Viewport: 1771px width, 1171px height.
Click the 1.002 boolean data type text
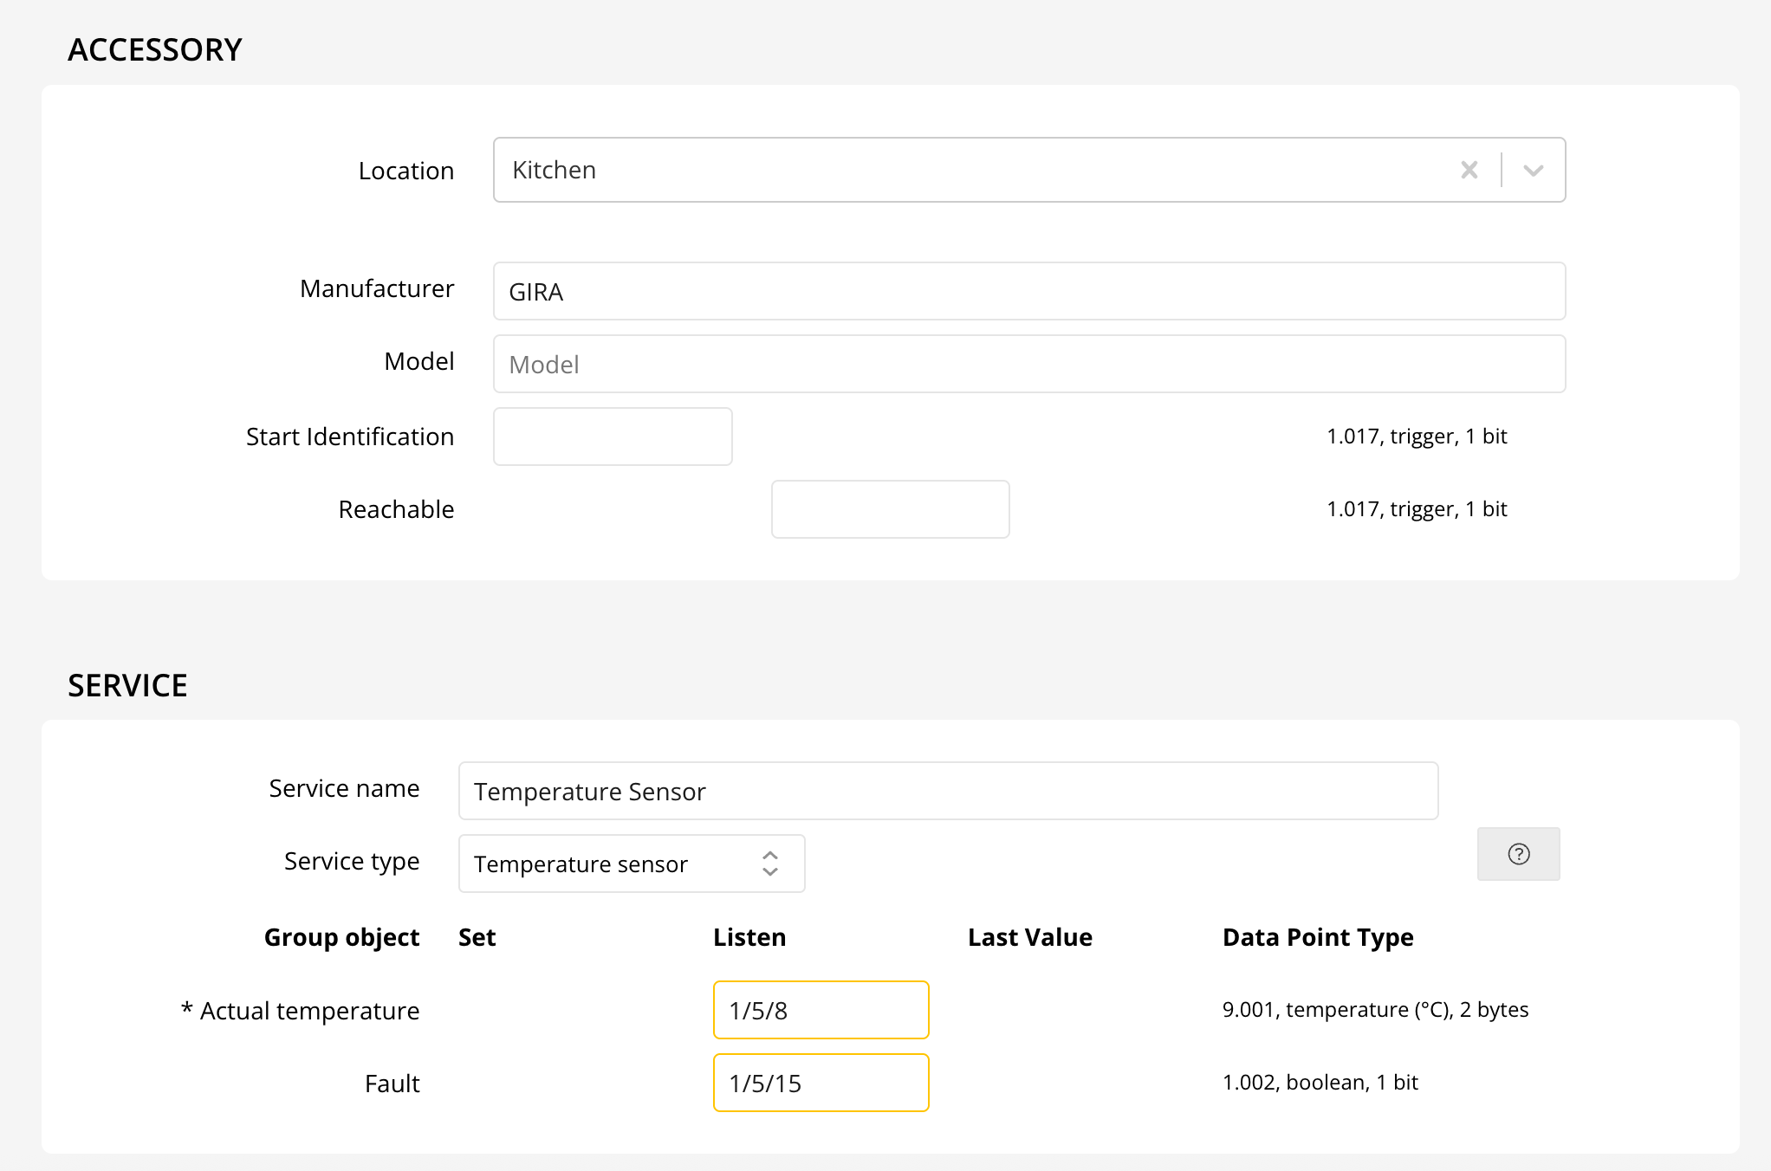(x=1320, y=1083)
